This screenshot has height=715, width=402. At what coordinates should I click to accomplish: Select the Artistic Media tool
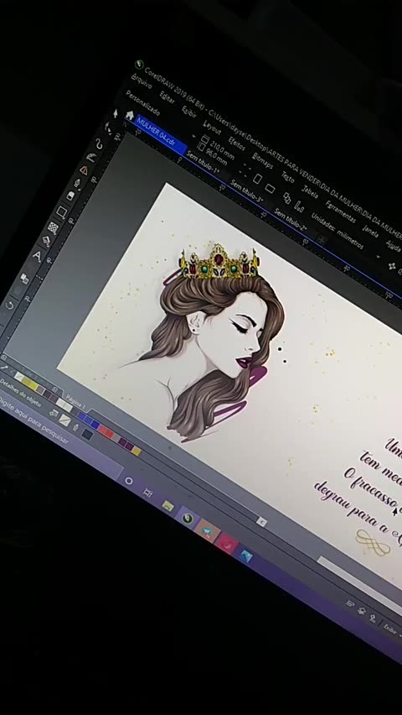tap(91, 157)
